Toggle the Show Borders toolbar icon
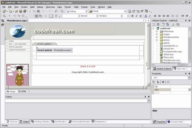Viewport: 192px width, 128px height. point(51,16)
